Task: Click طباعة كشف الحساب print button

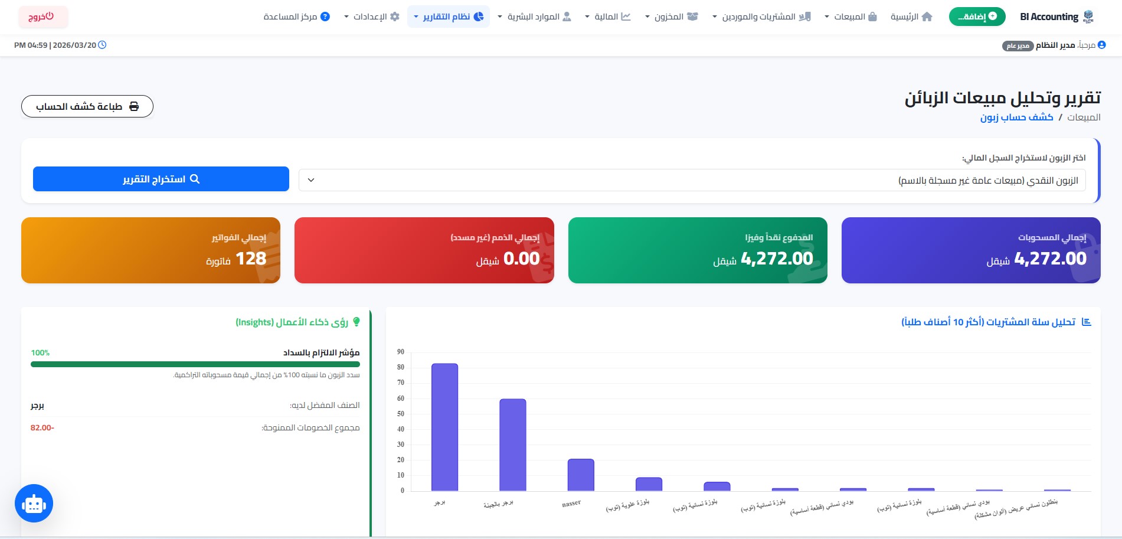Action: [87, 106]
